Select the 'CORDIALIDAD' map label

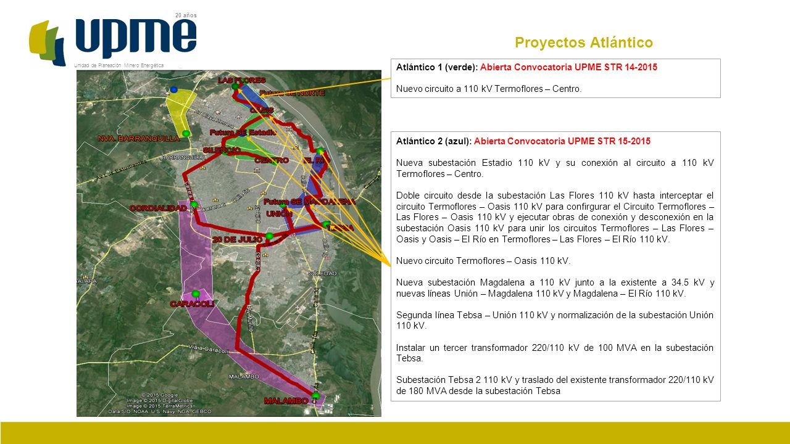[158, 208]
